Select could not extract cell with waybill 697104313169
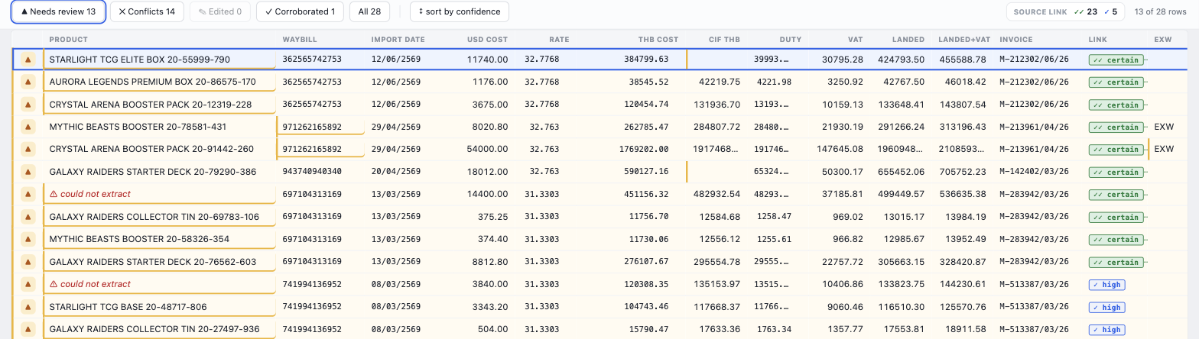The image size is (1199, 339). (x=159, y=194)
